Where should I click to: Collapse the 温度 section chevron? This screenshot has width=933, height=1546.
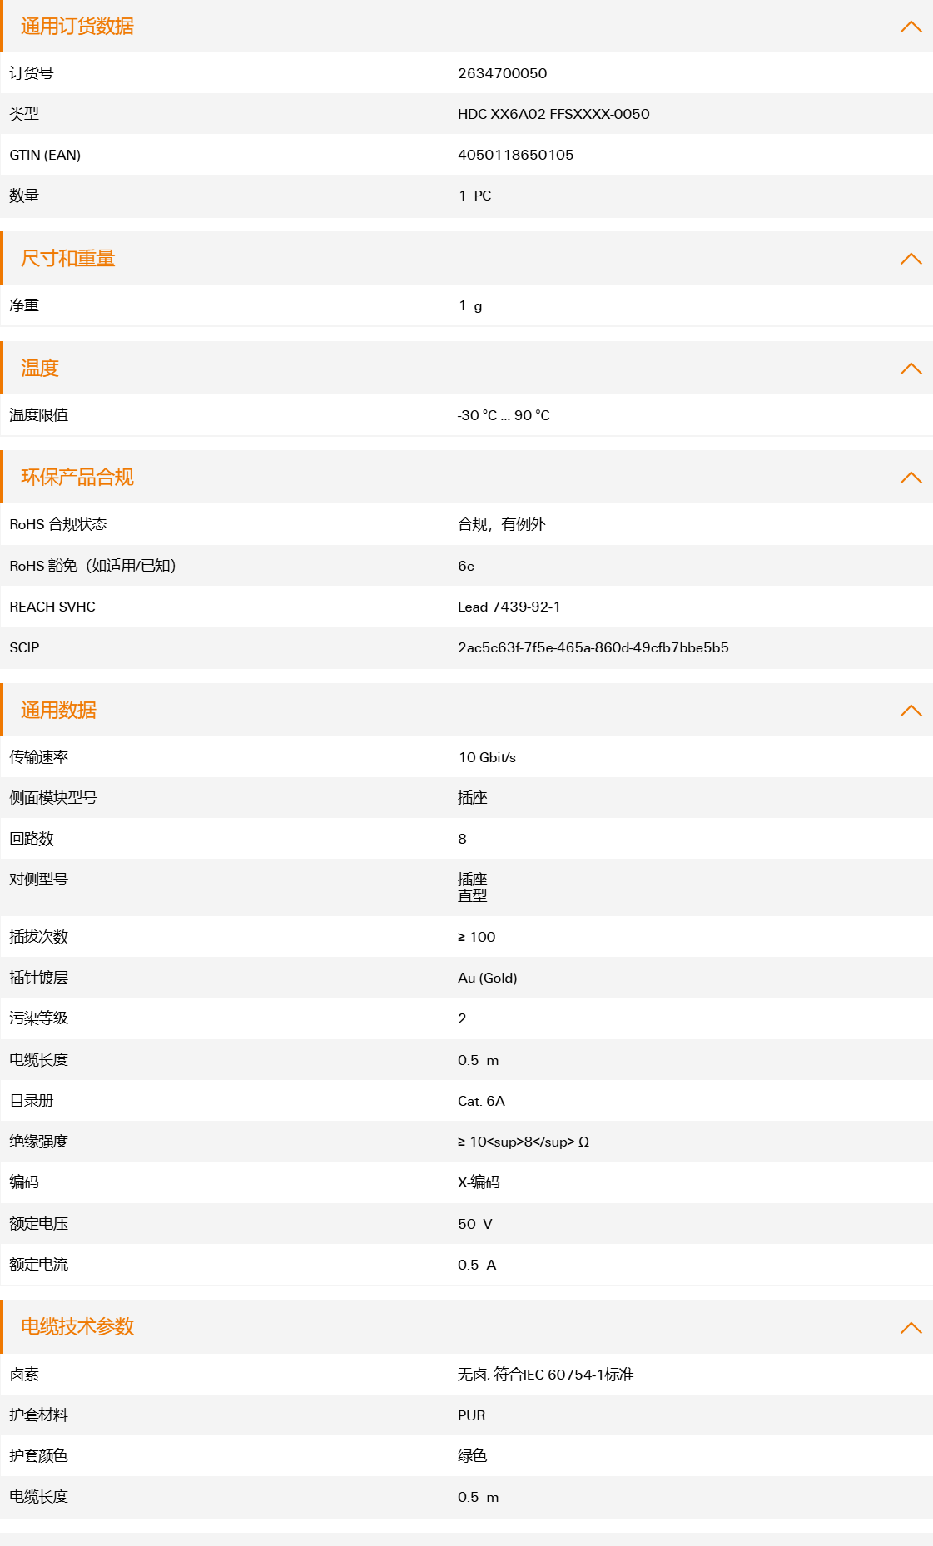point(911,369)
